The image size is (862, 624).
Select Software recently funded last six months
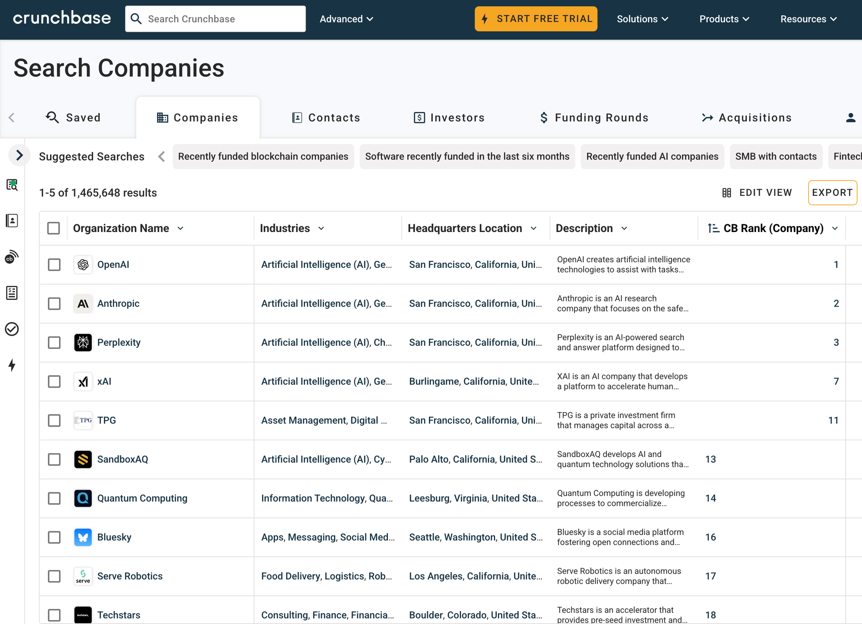467,157
